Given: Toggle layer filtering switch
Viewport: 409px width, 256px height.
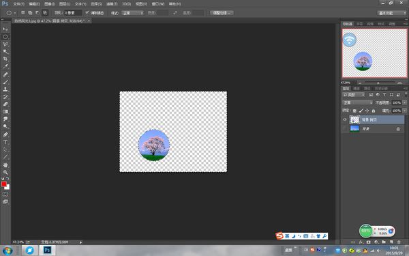Looking at the screenshot, I should [x=406, y=95].
